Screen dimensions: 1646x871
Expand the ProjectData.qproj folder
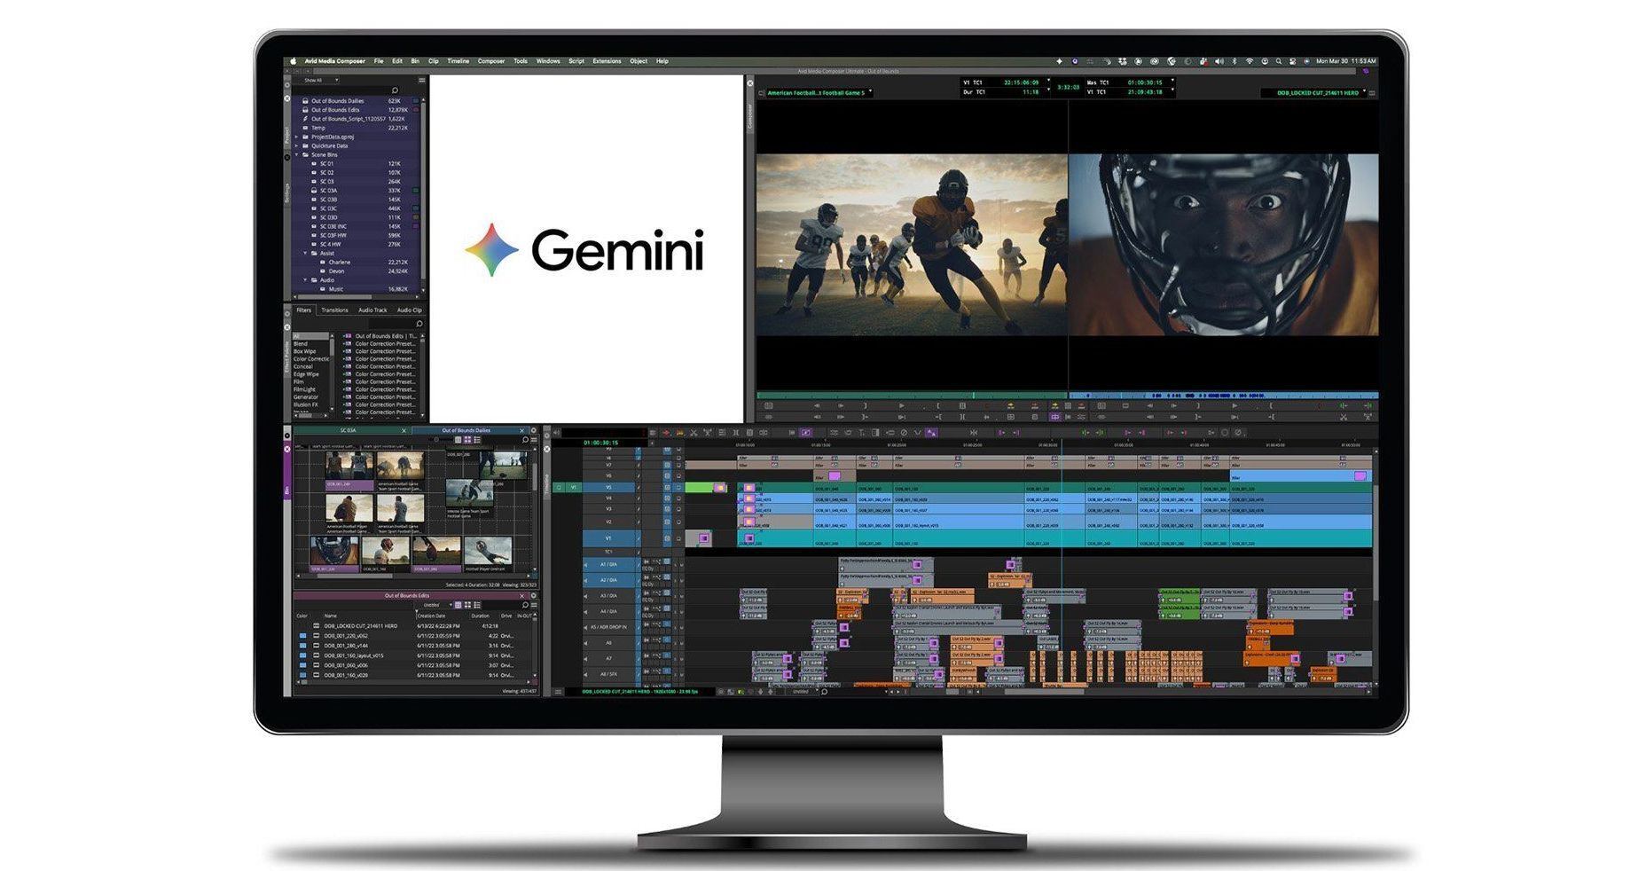[297, 137]
